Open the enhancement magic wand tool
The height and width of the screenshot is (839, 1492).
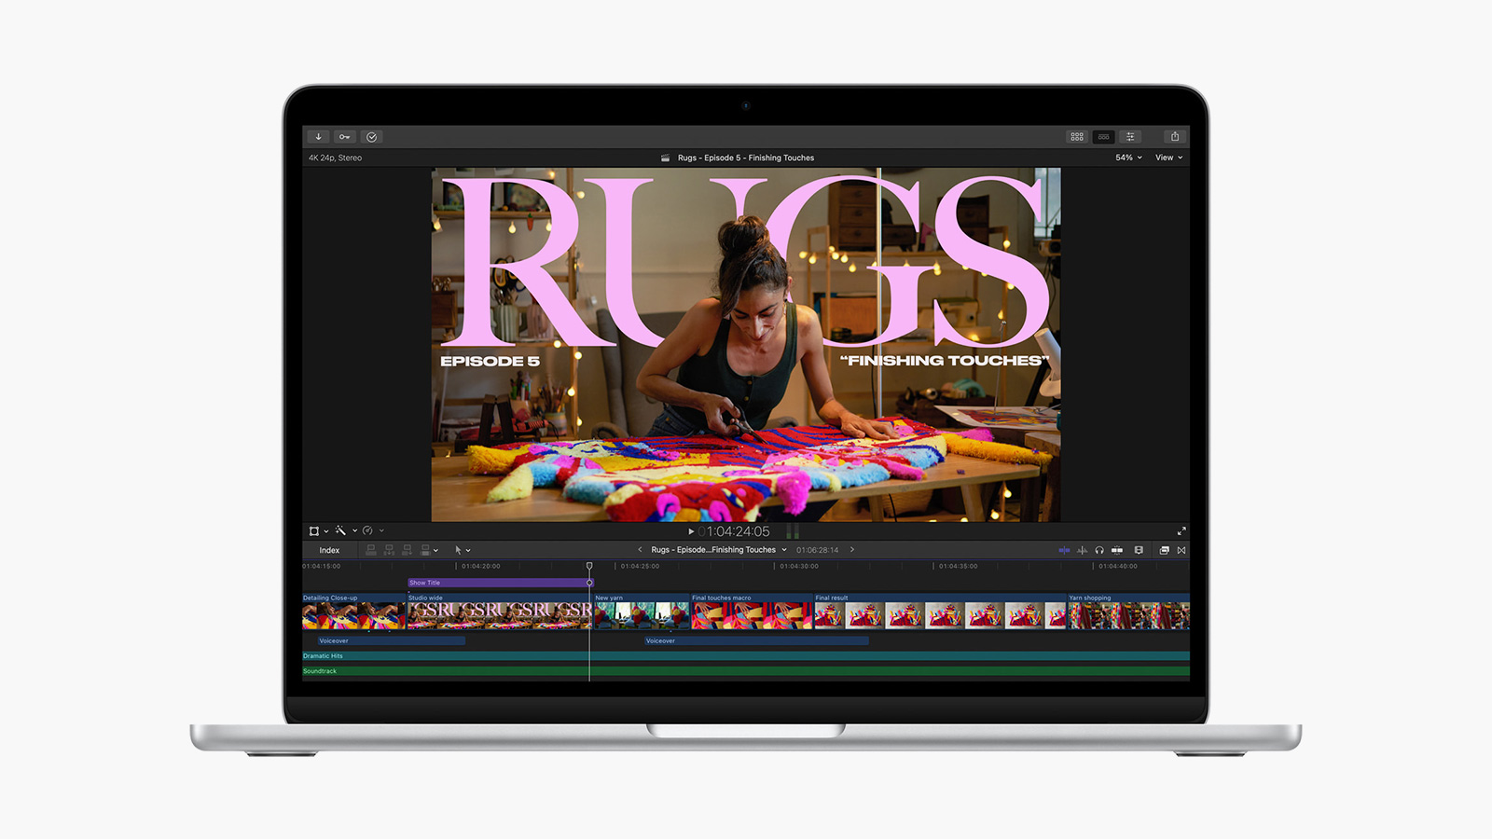point(341,530)
